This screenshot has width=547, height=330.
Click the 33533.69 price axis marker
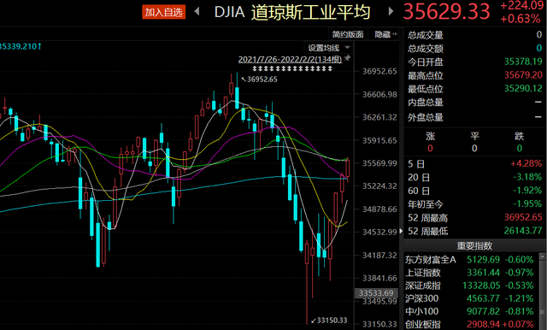tap(376, 293)
